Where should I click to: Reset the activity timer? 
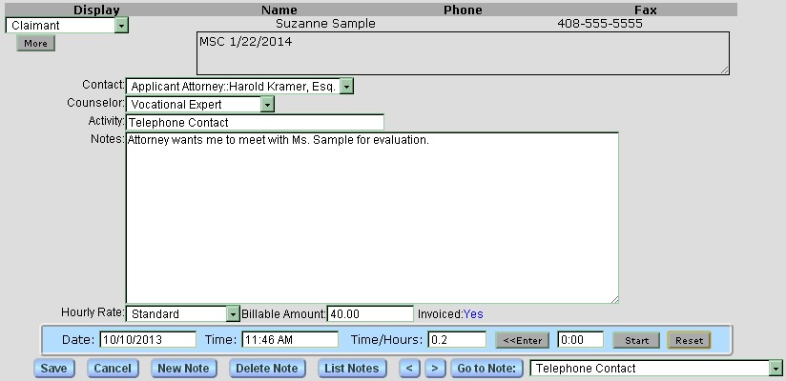click(689, 340)
